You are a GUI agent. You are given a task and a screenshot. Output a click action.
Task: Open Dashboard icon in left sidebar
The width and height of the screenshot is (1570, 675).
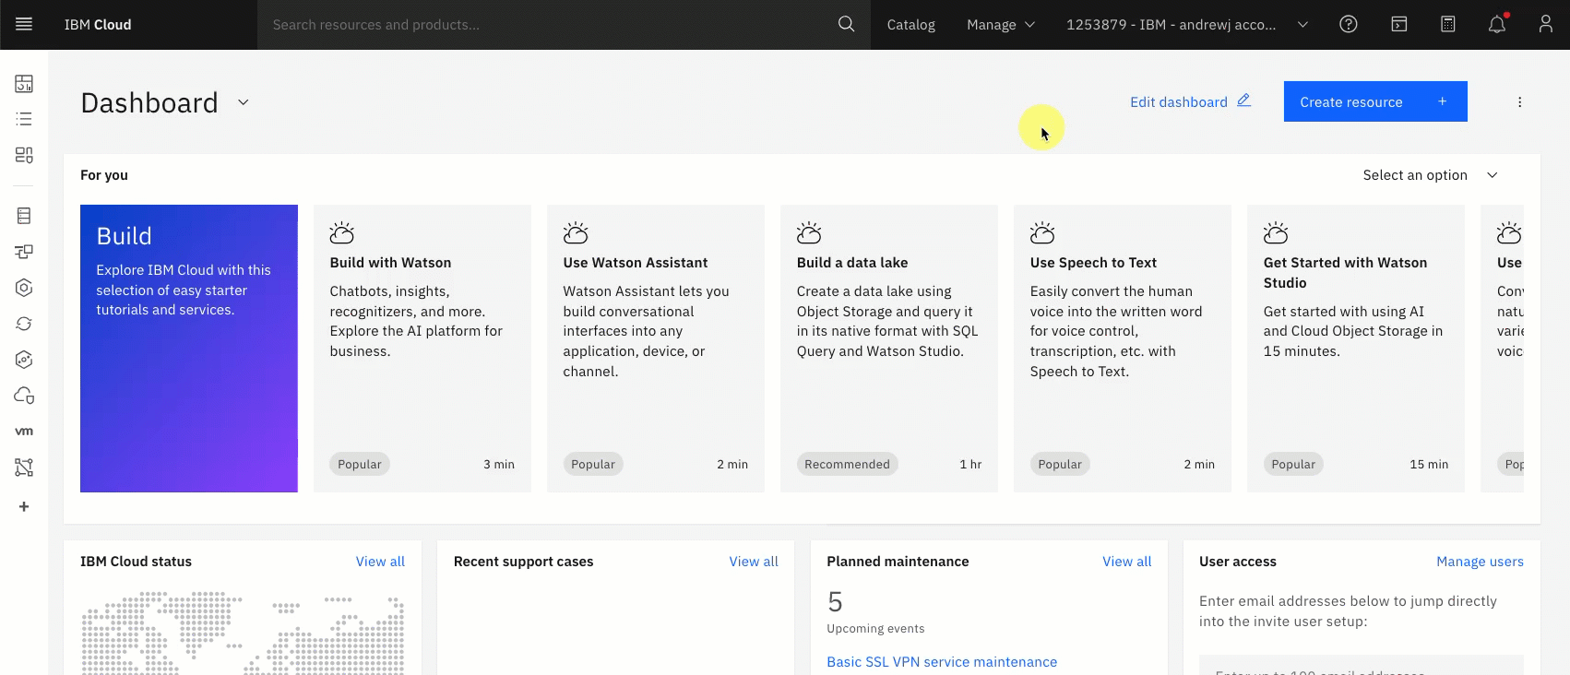[x=24, y=84]
